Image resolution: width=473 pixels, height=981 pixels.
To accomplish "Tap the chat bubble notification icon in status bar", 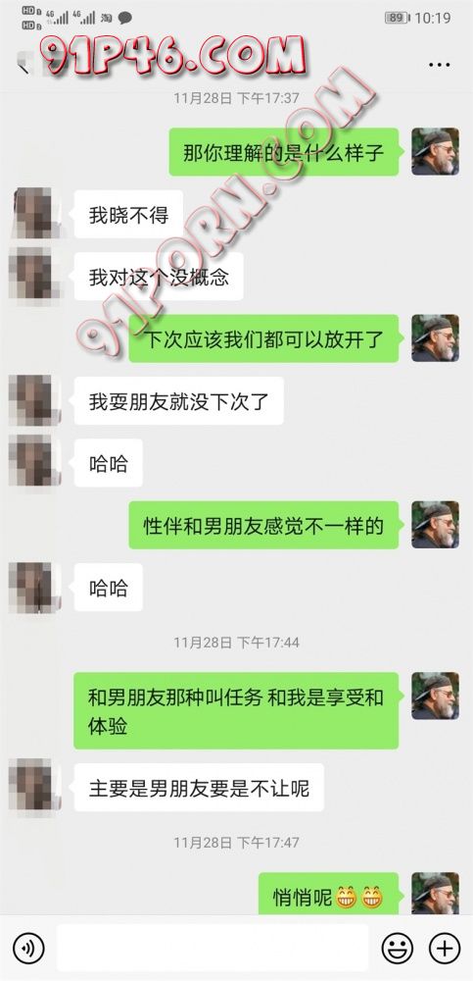I will coord(125,18).
